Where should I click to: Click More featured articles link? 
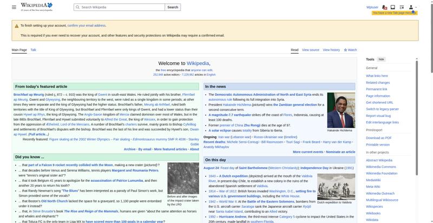tap(170, 149)
